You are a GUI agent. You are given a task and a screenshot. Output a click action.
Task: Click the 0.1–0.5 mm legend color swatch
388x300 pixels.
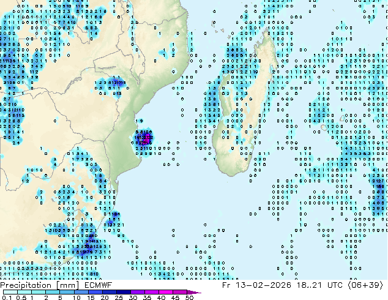coord(10,292)
